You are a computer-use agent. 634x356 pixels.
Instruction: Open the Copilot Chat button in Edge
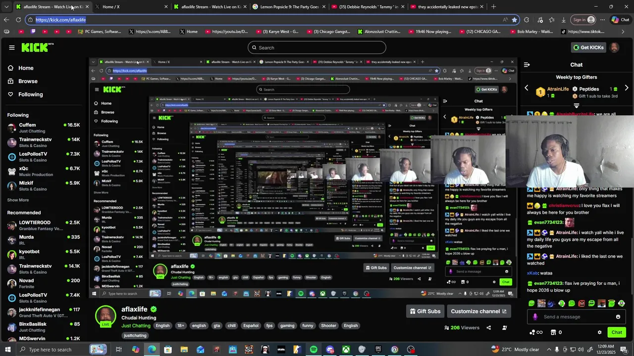click(x=620, y=20)
